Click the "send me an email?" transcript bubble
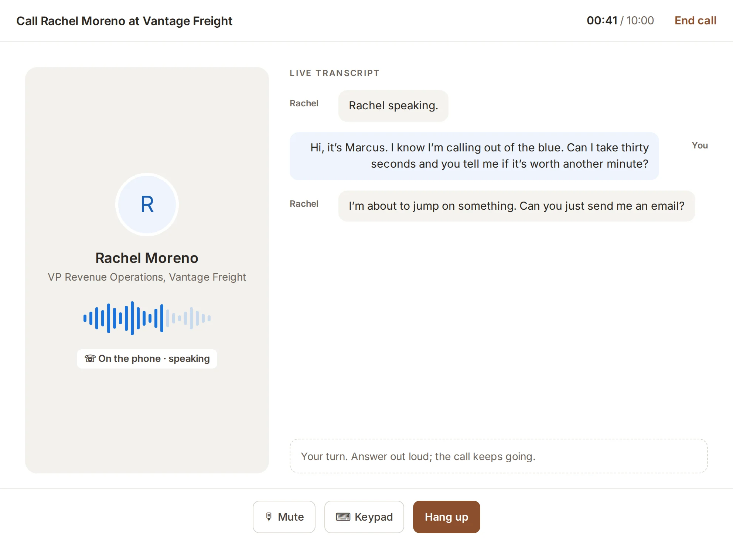This screenshot has width=733, height=545. point(516,206)
